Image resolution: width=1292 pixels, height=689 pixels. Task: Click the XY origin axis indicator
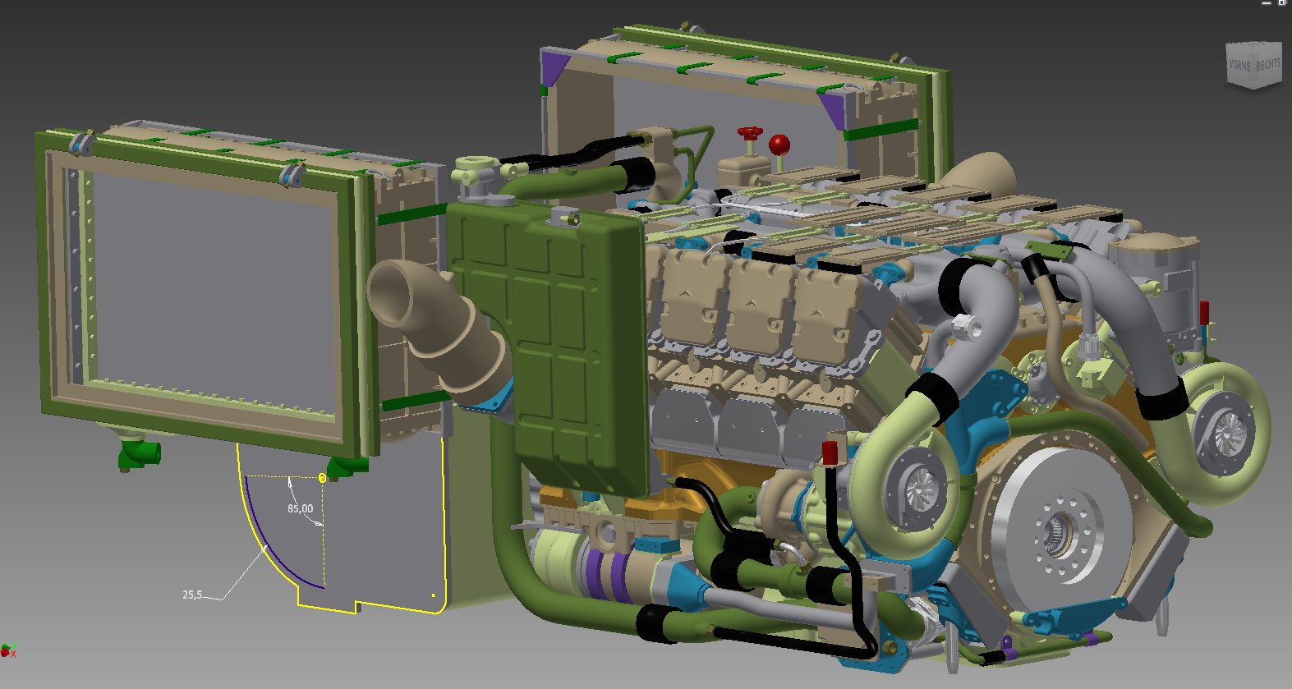point(7,651)
